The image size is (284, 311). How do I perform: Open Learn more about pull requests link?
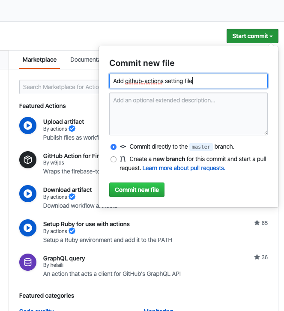pyautogui.click(x=184, y=168)
